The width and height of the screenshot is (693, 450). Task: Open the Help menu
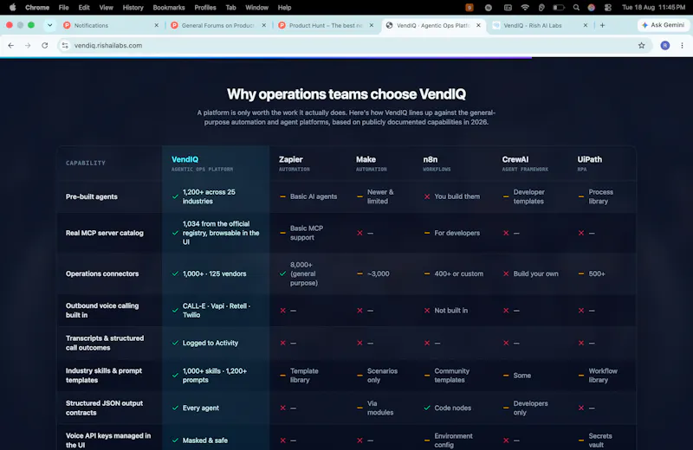[284, 8]
